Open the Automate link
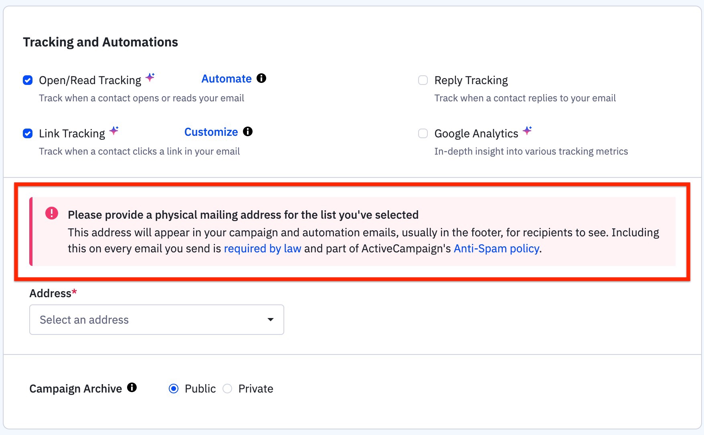This screenshot has height=435, width=704. point(227,79)
